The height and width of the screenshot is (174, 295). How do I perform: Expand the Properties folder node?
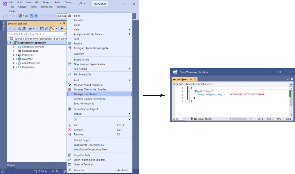14,55
